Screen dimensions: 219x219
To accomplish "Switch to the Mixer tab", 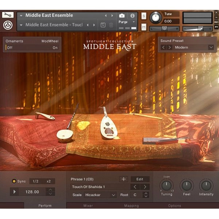I will 88,205.
